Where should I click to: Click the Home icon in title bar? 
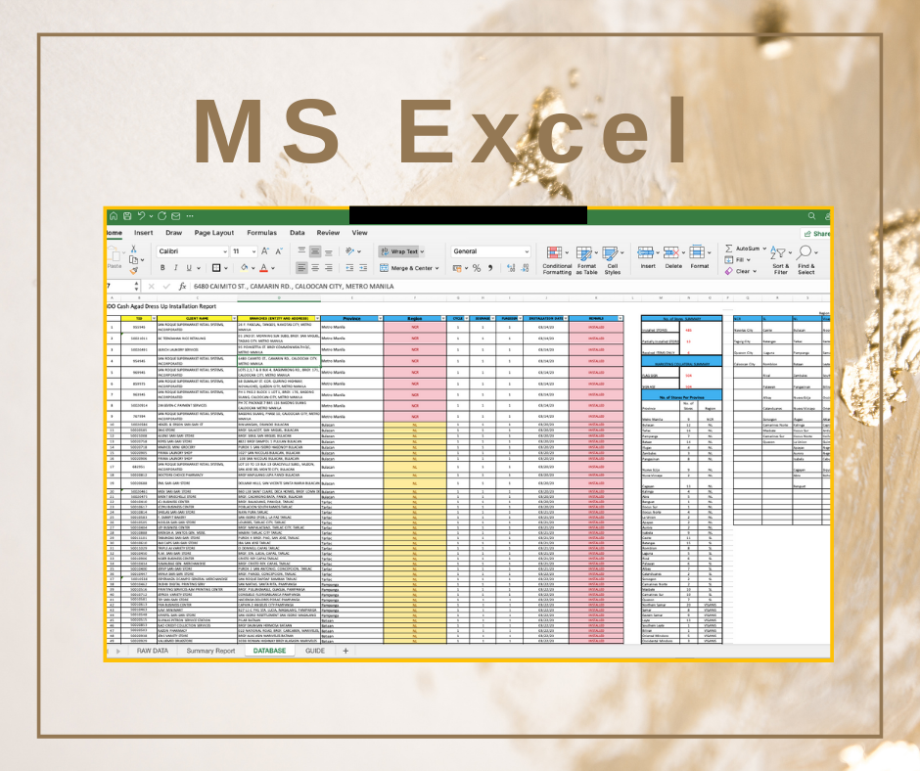114,216
